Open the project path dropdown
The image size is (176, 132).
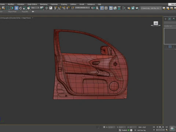[x=151, y=8]
